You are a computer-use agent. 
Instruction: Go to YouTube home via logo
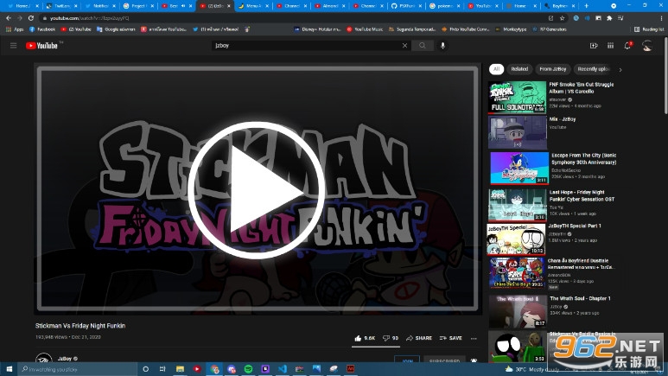(41, 46)
